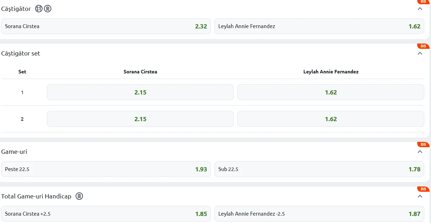Image resolution: width=431 pixels, height=223 pixels.
Task: Click the 6-0 6-1 score icon beside Câștigător
Action: (x=39, y=9)
